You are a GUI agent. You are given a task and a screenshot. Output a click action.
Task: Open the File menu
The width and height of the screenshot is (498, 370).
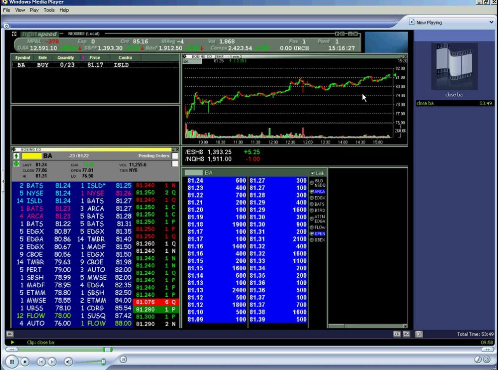point(6,10)
